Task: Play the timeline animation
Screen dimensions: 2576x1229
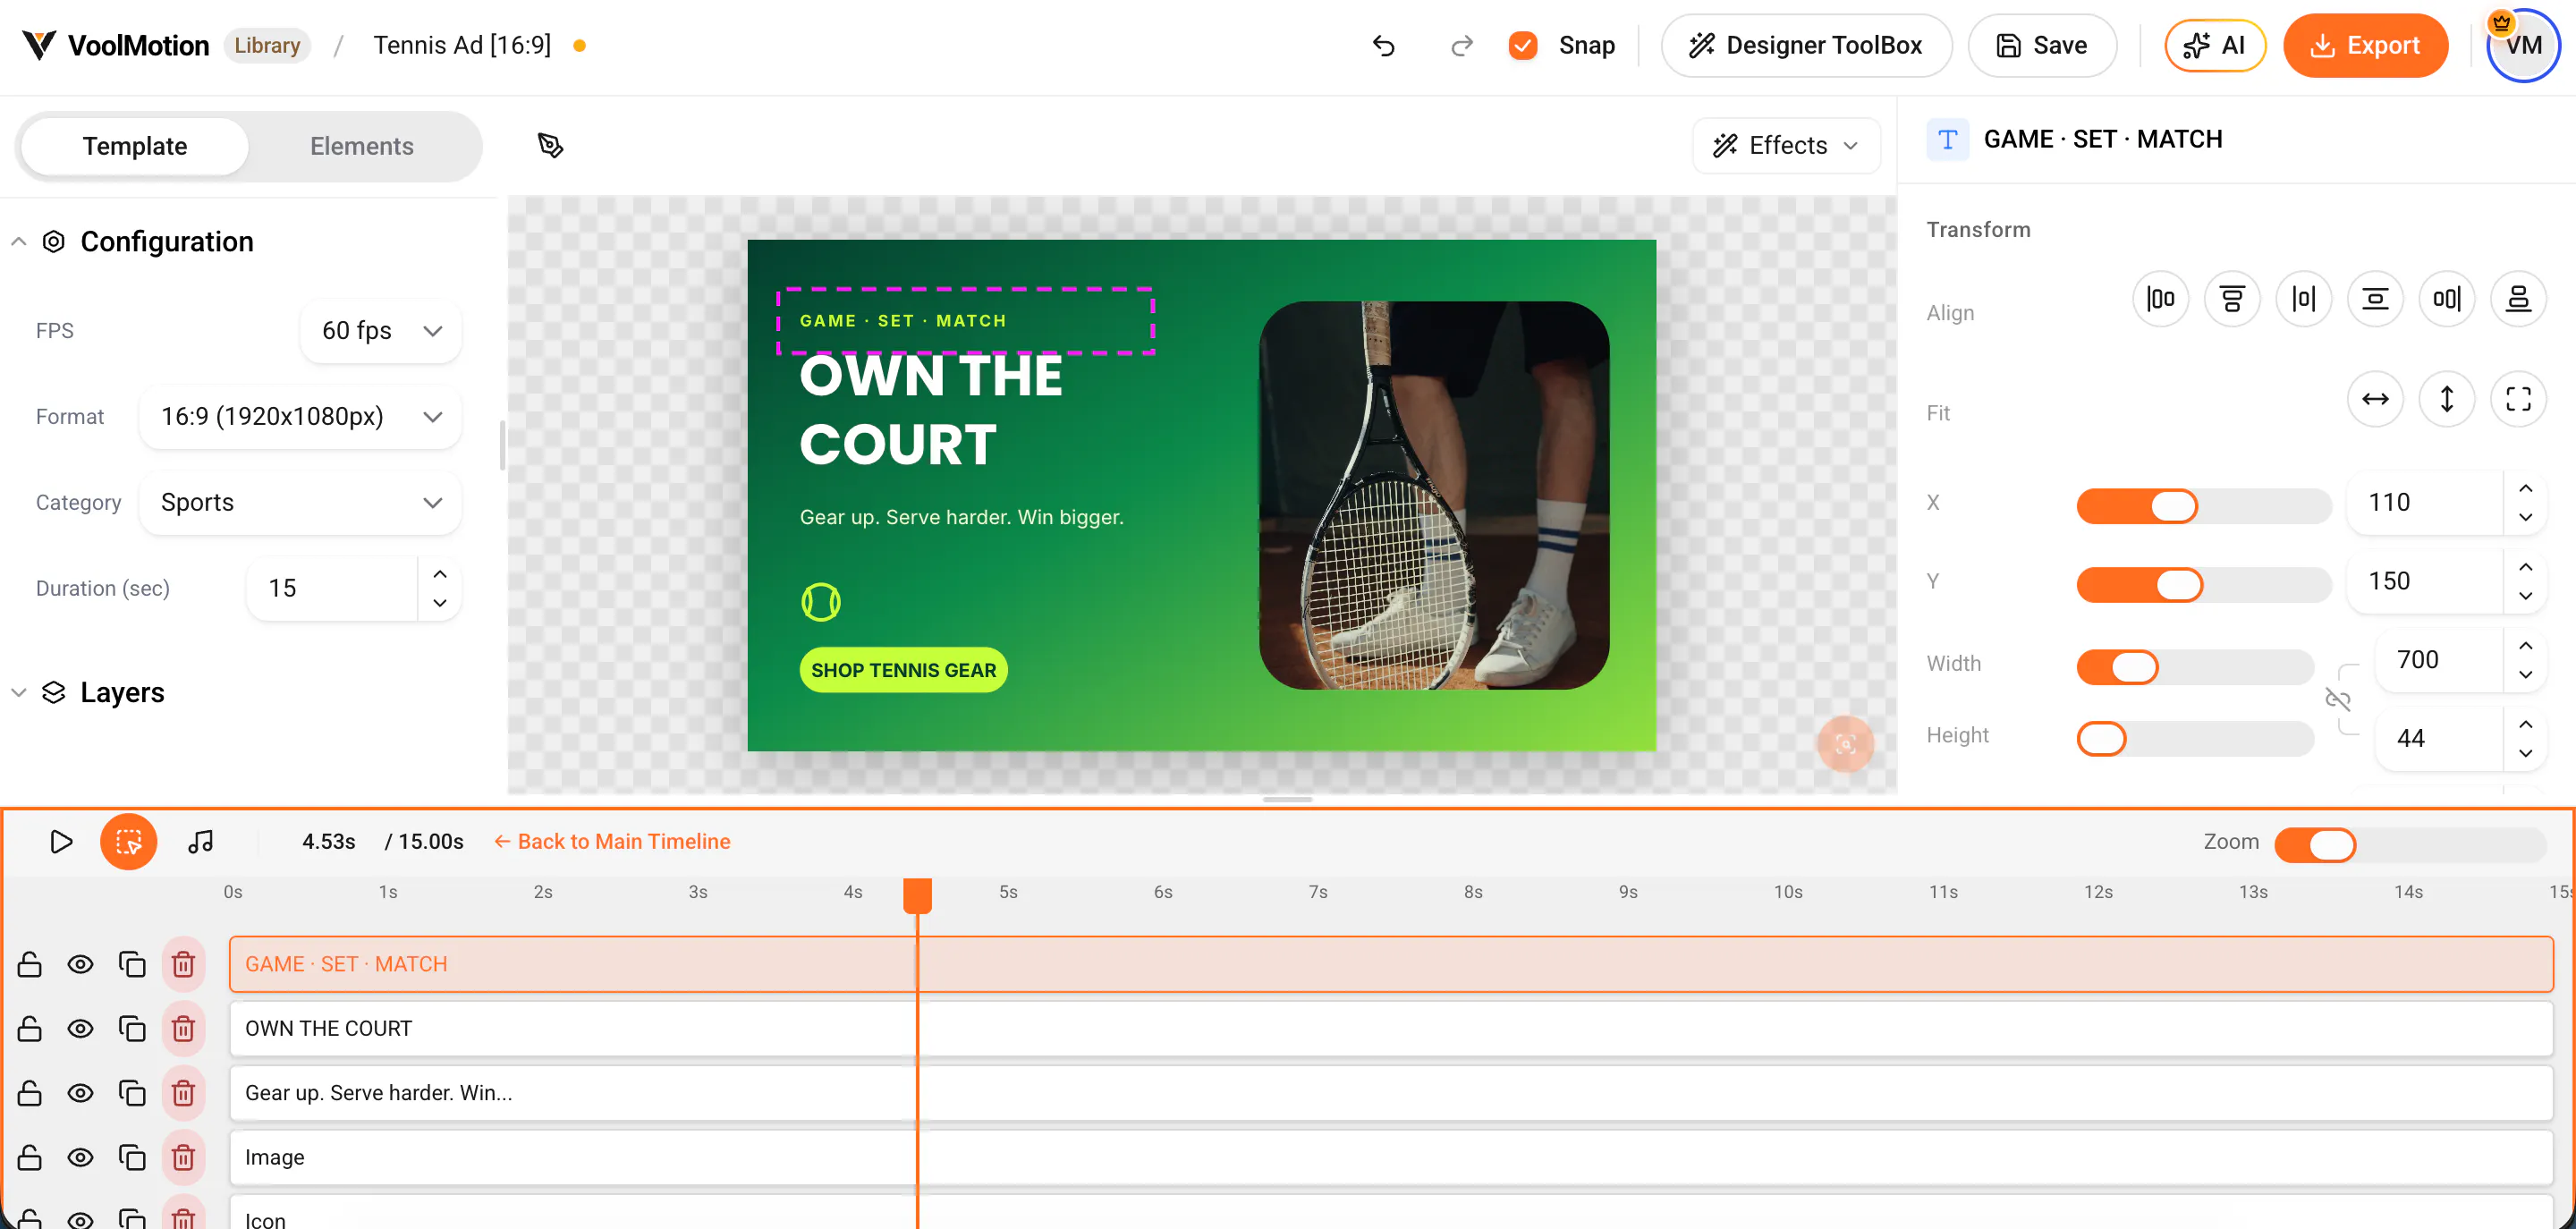Action: (x=61, y=841)
